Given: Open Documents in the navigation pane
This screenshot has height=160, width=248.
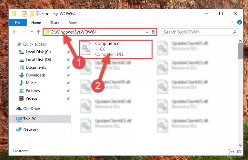Looking at the screenshot, I should (x=33, y=67).
